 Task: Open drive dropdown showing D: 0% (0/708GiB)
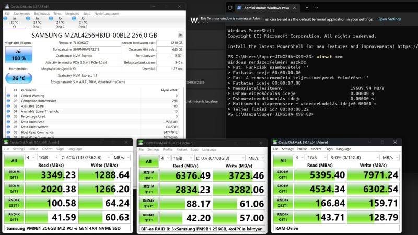tap(219, 158)
